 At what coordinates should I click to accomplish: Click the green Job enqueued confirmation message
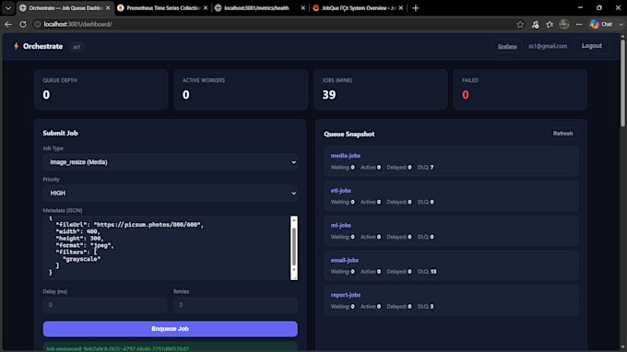coord(170,347)
